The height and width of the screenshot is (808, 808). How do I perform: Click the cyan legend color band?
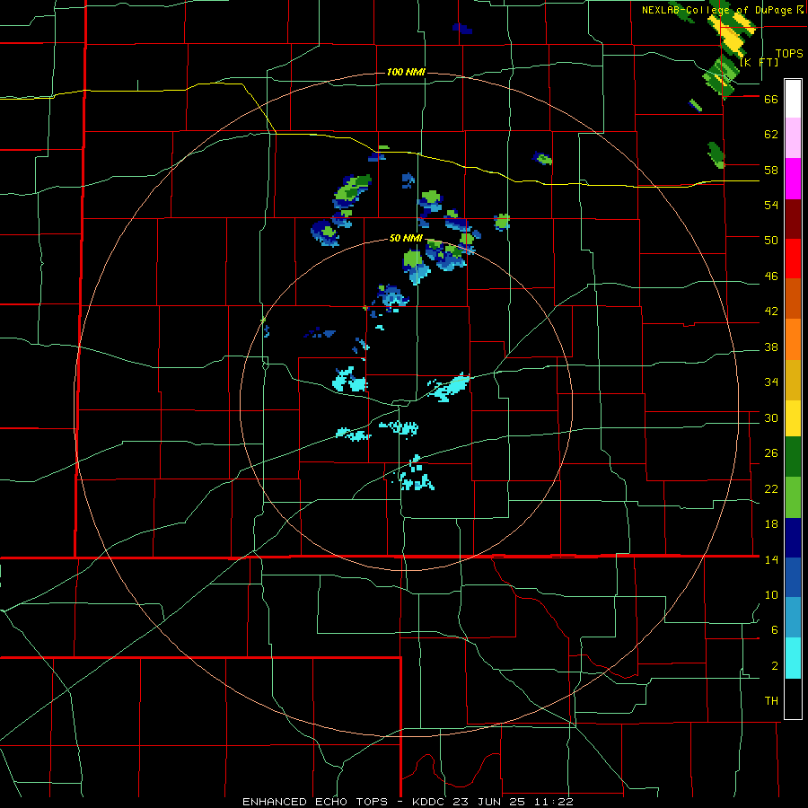793,658
